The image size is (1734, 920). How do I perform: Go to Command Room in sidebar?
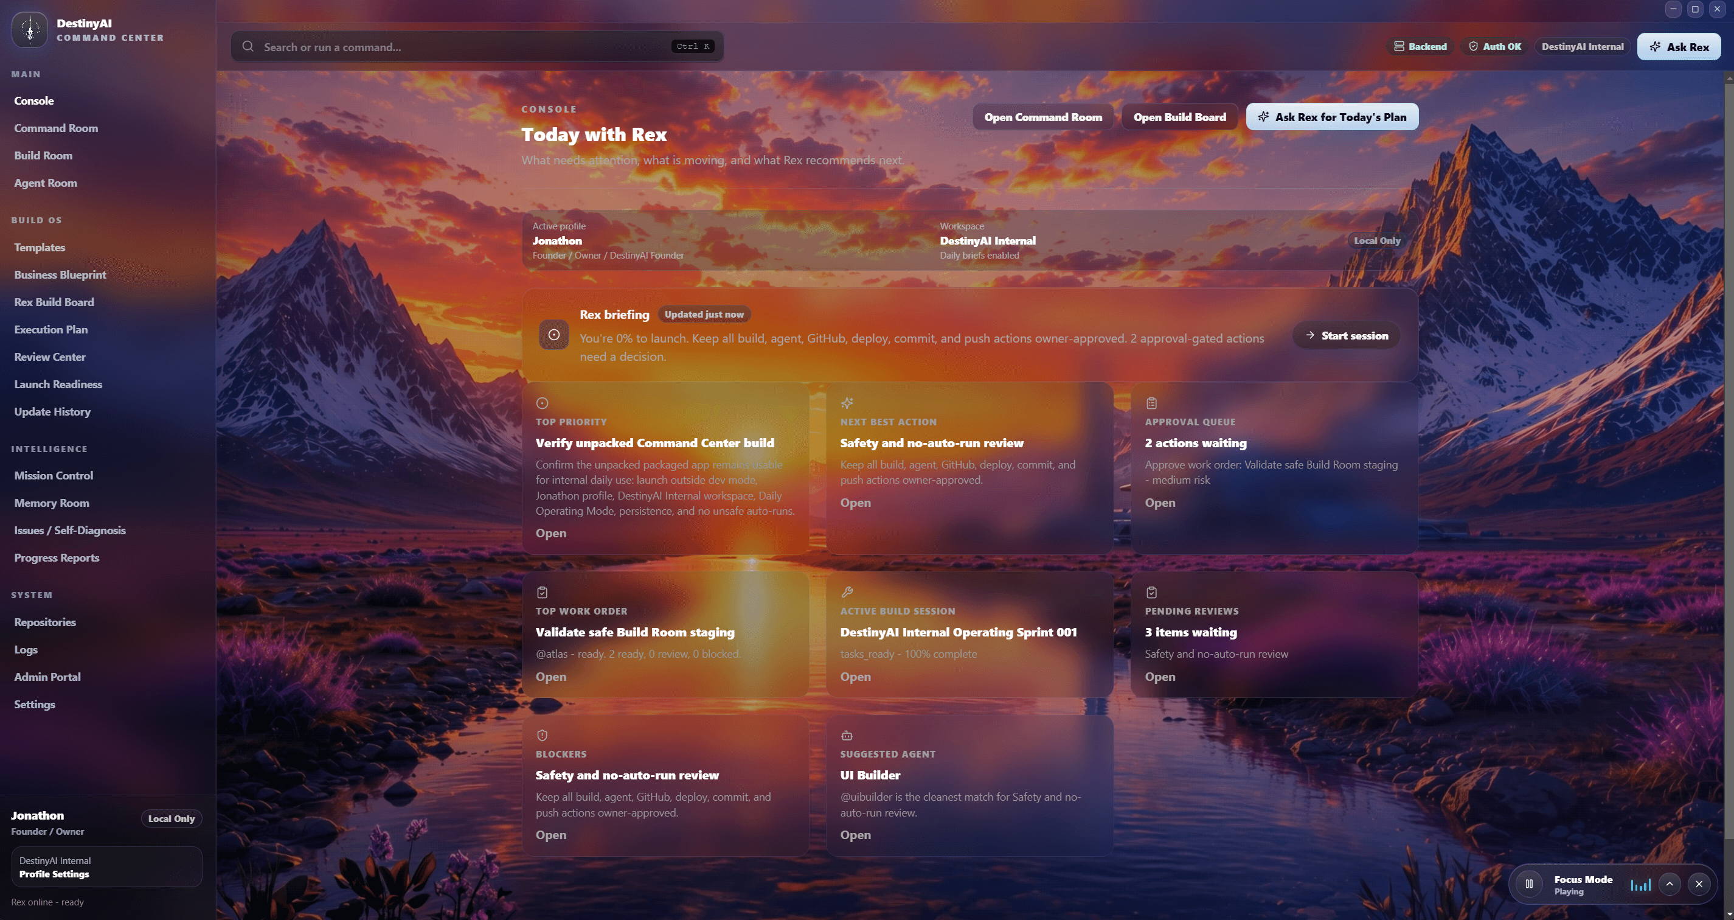coord(56,128)
